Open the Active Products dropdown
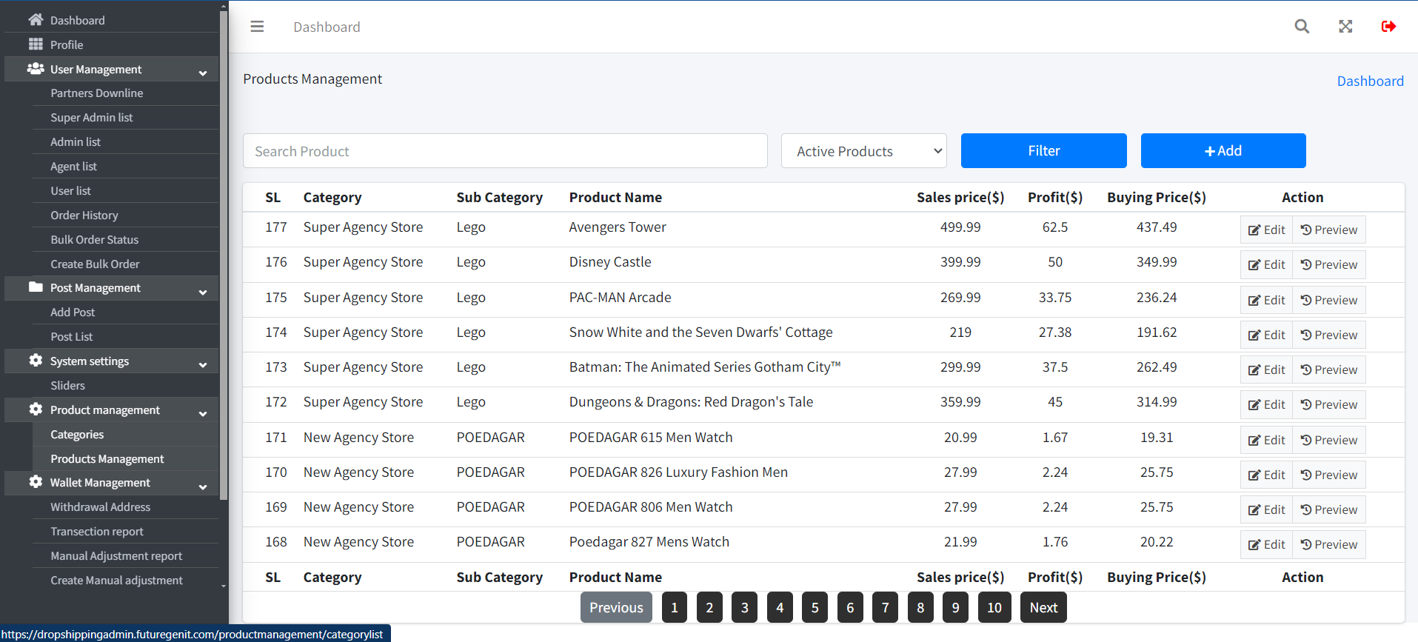Viewport: 1418px width, 642px height. pos(863,151)
